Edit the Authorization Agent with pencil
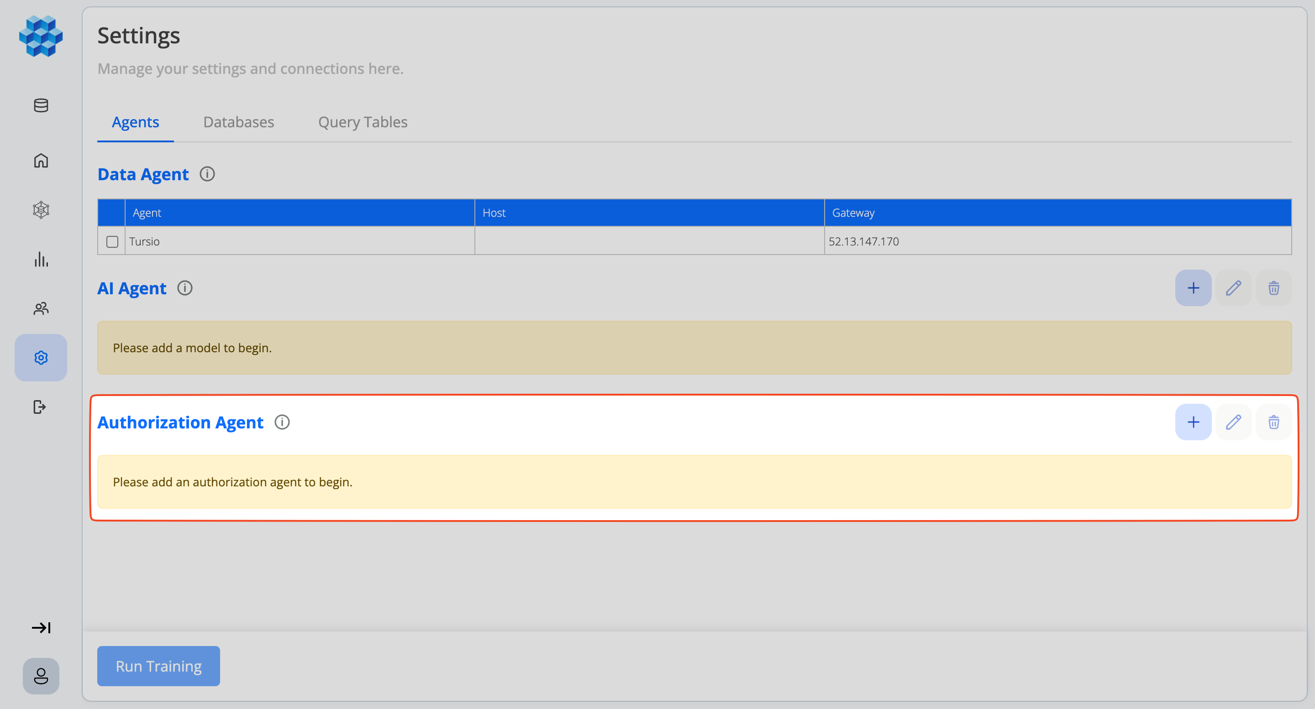This screenshot has width=1315, height=709. coord(1233,422)
